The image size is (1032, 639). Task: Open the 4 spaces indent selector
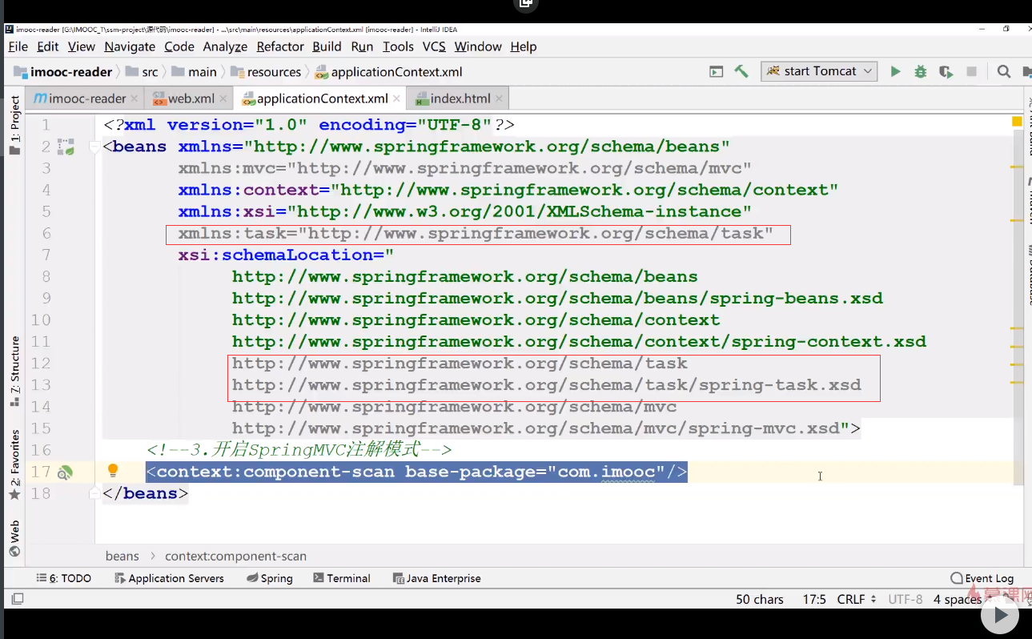[x=957, y=599]
